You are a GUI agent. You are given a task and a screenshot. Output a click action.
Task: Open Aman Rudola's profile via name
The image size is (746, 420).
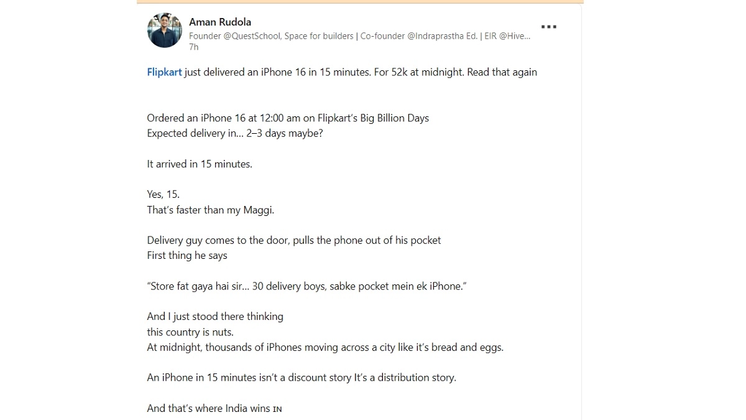point(220,22)
